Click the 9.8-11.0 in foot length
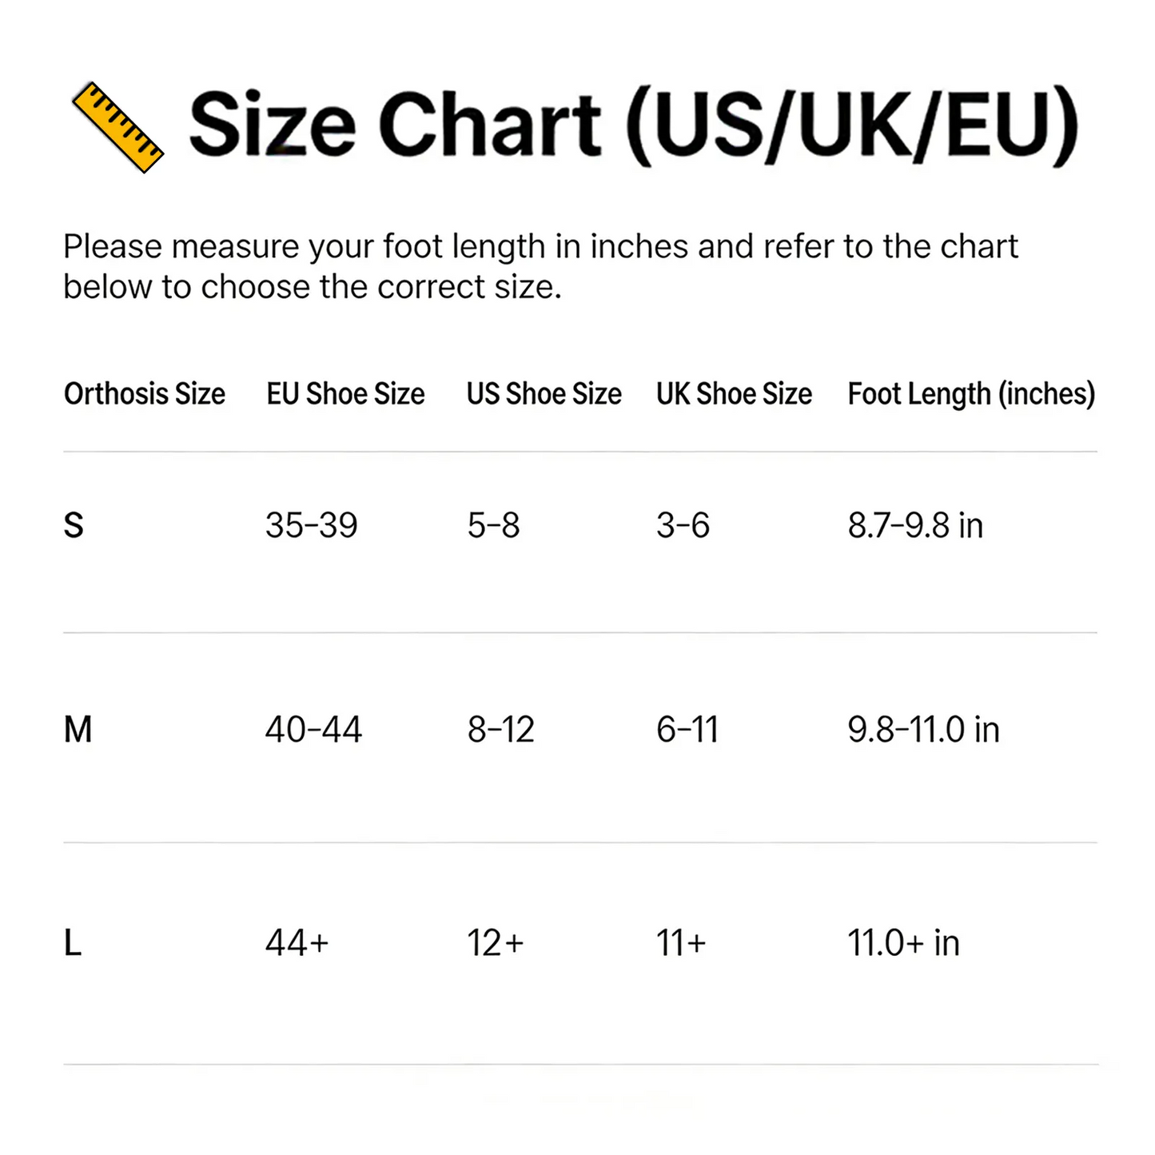The height and width of the screenshot is (1155, 1155). [x=923, y=730]
